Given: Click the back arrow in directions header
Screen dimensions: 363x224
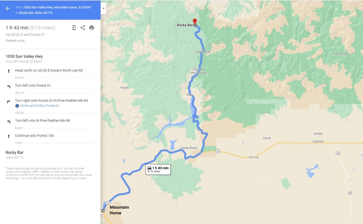Looking at the screenshot, I should pos(8,9).
